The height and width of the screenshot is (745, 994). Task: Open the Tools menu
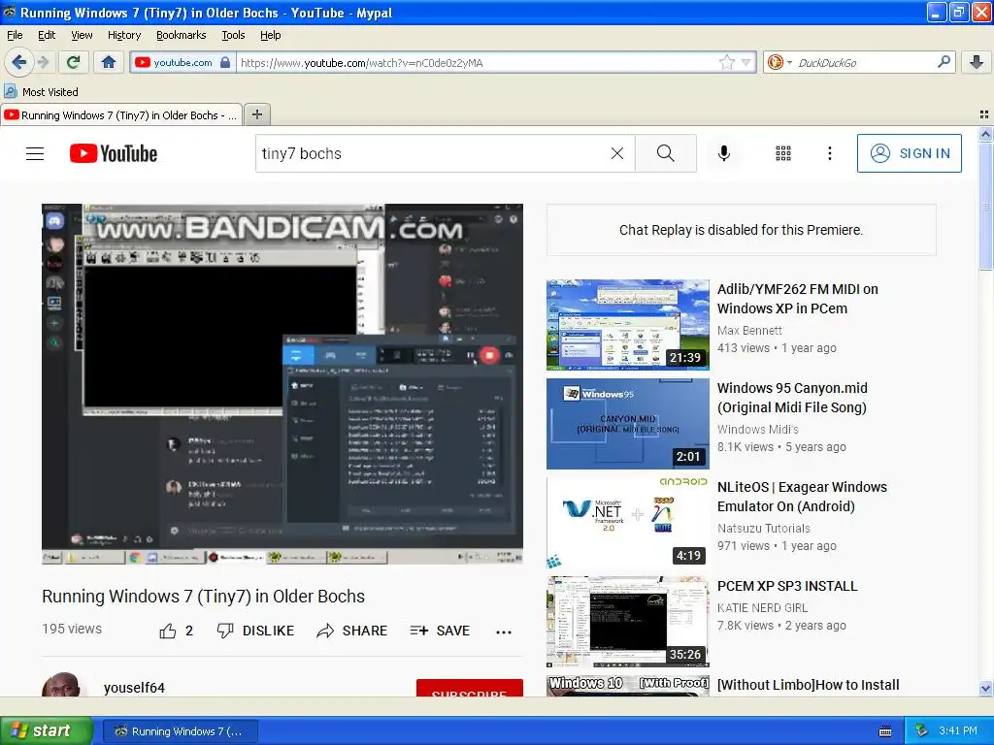(x=233, y=35)
